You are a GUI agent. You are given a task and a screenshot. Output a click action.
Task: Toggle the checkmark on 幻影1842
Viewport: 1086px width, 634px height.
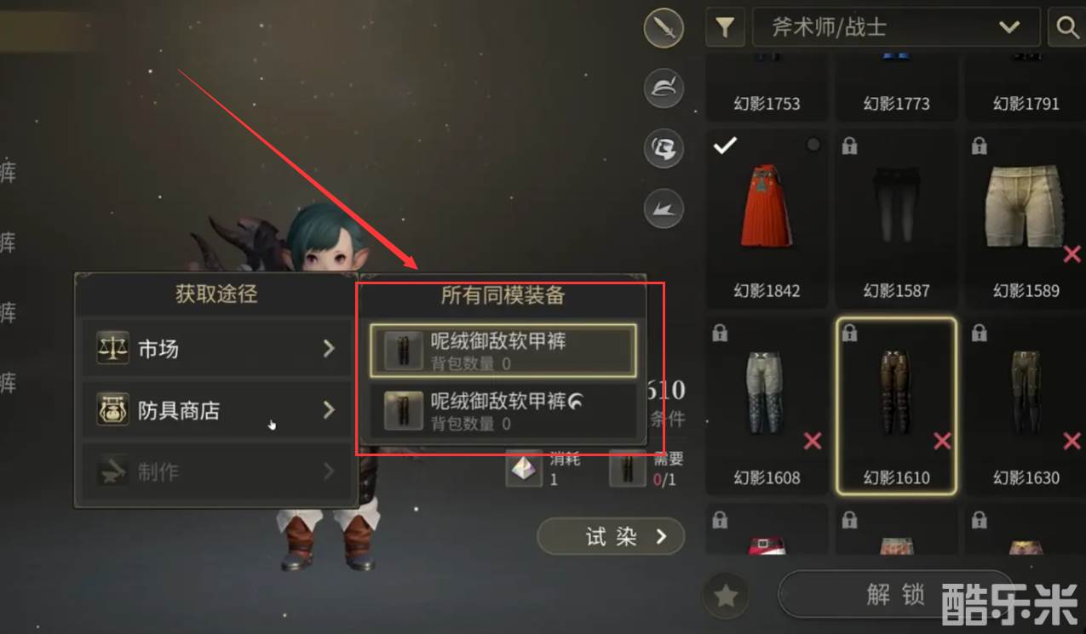click(725, 146)
